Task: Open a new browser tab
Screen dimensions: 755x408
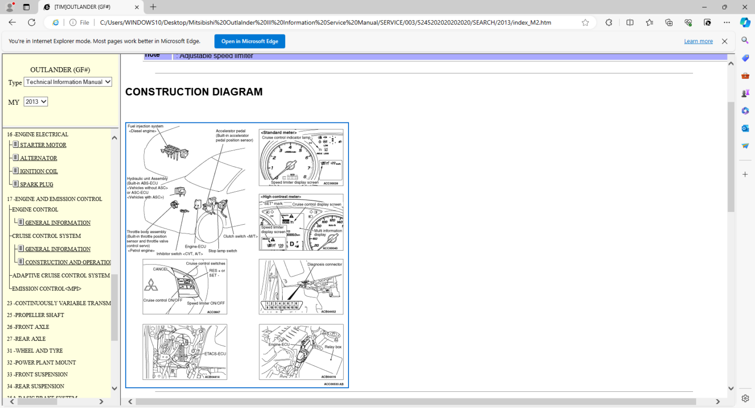Action: pos(153,7)
